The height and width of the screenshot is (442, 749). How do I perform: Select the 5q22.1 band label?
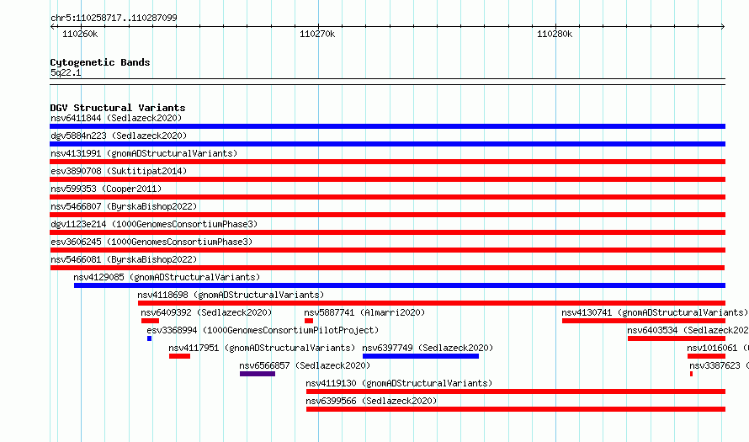(x=66, y=72)
